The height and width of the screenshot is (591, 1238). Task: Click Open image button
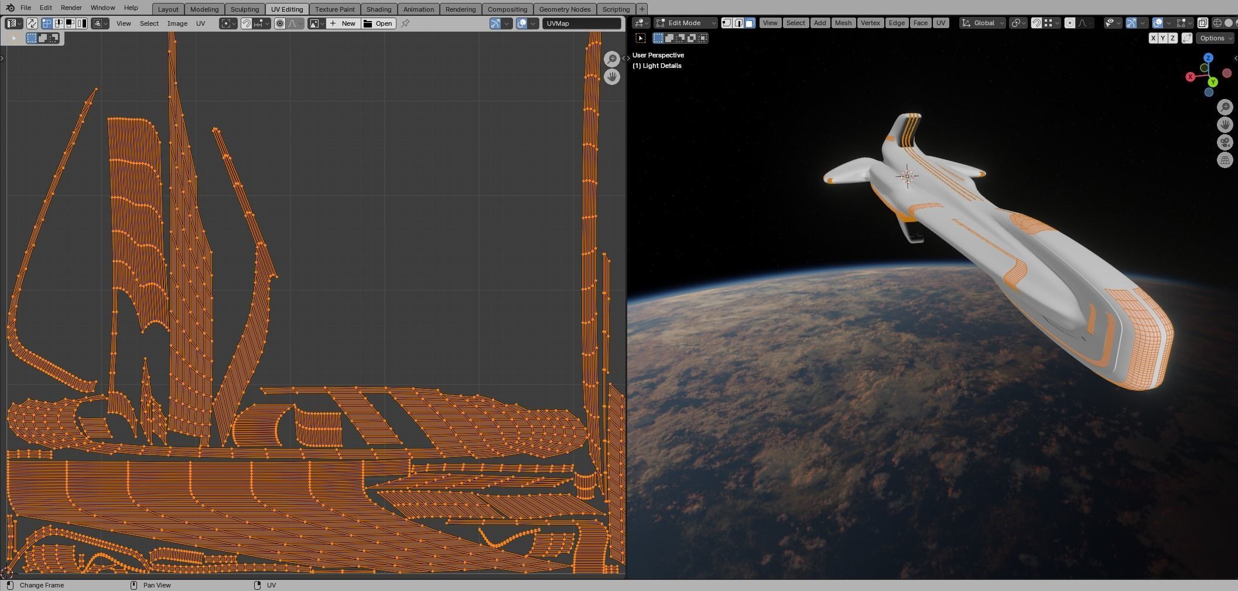[378, 23]
